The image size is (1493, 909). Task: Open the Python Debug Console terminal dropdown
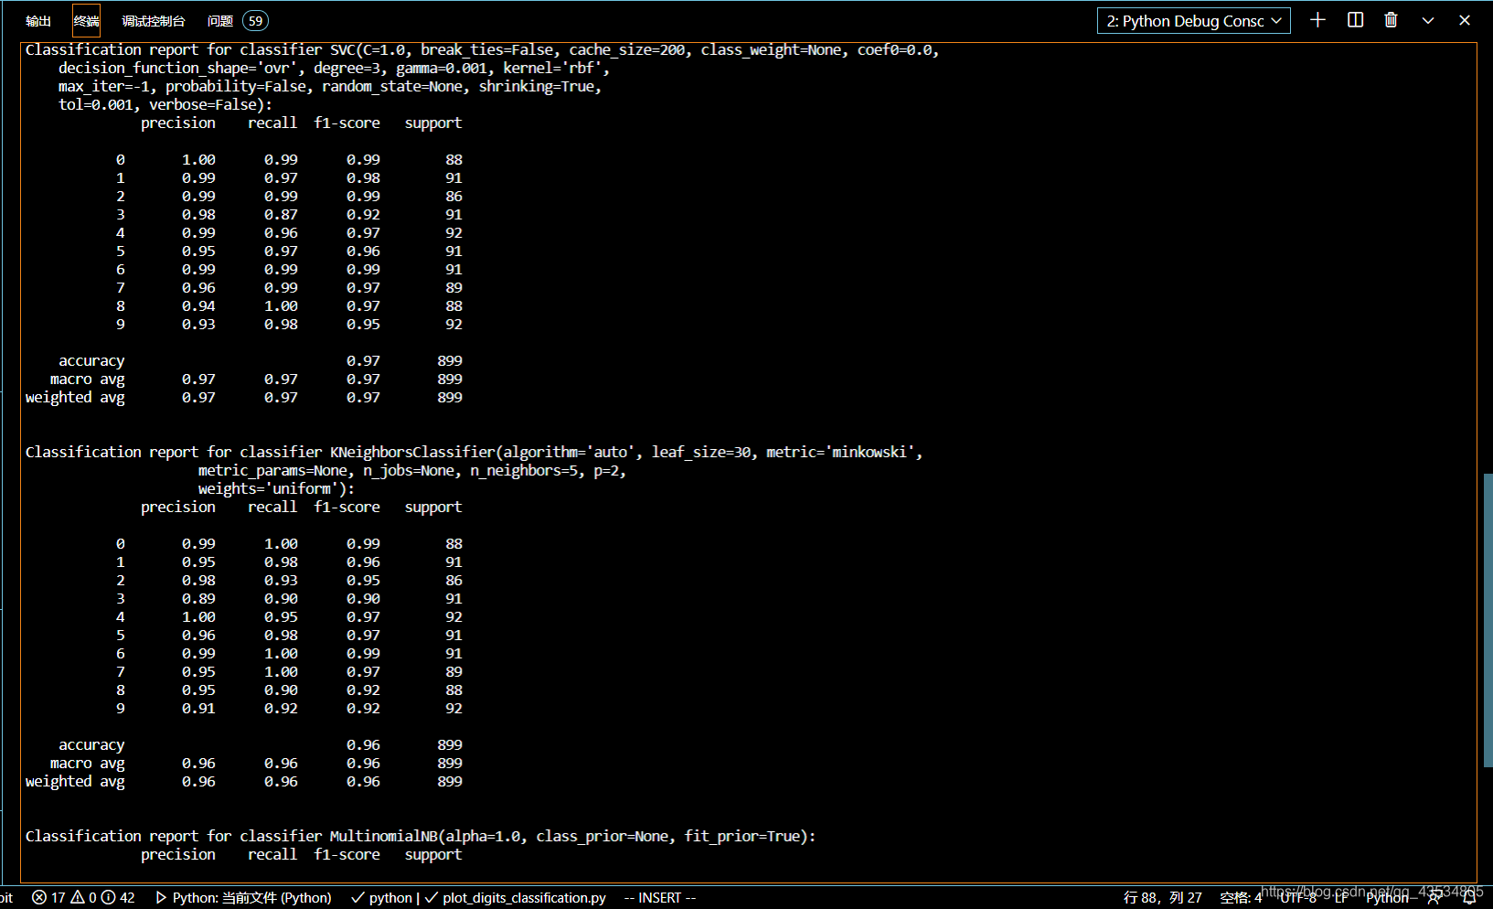click(x=1193, y=21)
